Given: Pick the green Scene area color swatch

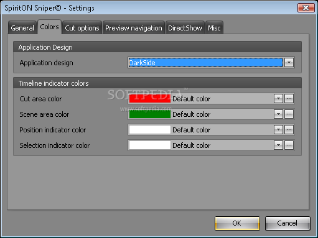Looking at the screenshot, I should pos(150,114).
